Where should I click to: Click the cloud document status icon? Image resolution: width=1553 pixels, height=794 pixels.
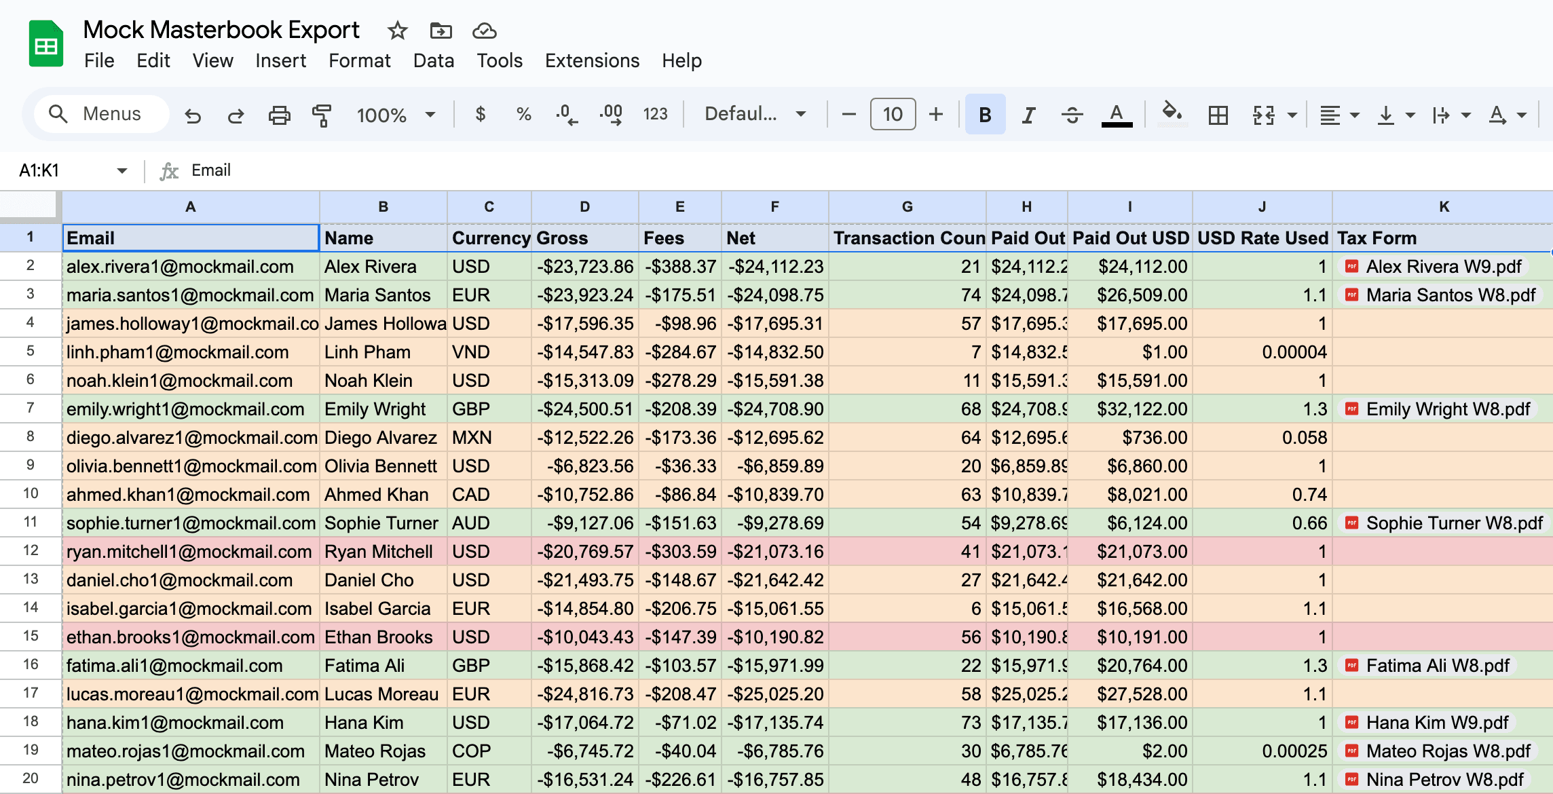[x=484, y=31]
